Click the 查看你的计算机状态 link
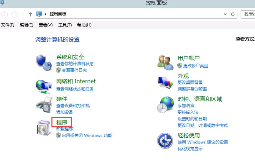Screen dimensions: 255x164 (75, 64)
